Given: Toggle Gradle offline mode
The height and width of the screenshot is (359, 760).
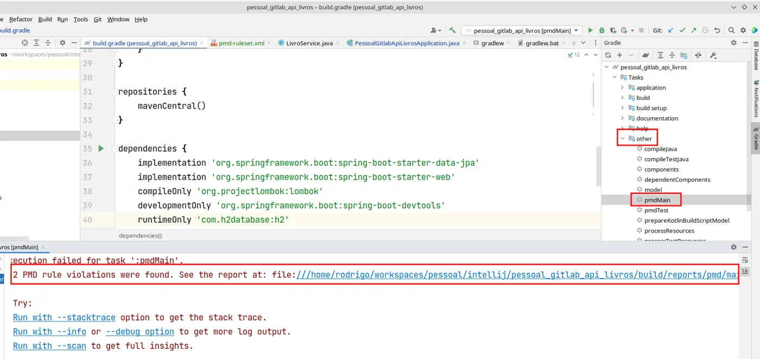Looking at the screenshot, I should click(698, 55).
